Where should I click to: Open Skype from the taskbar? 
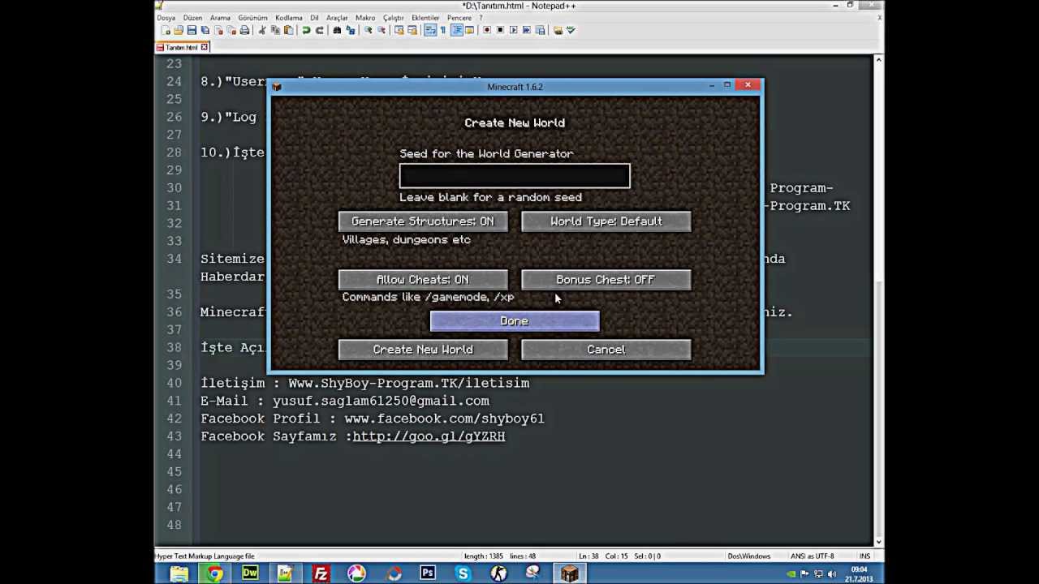[x=463, y=574]
